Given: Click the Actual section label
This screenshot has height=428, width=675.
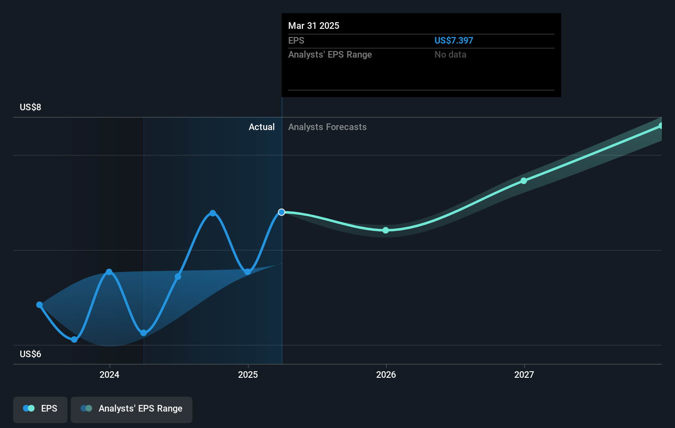Looking at the screenshot, I should click(261, 127).
